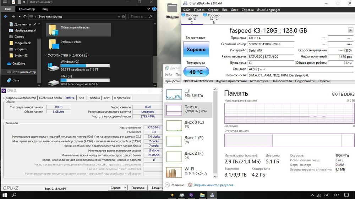This screenshot has width=355, height=199.
Task: Switch to Подробности tab
Action: click(x=305, y=81)
